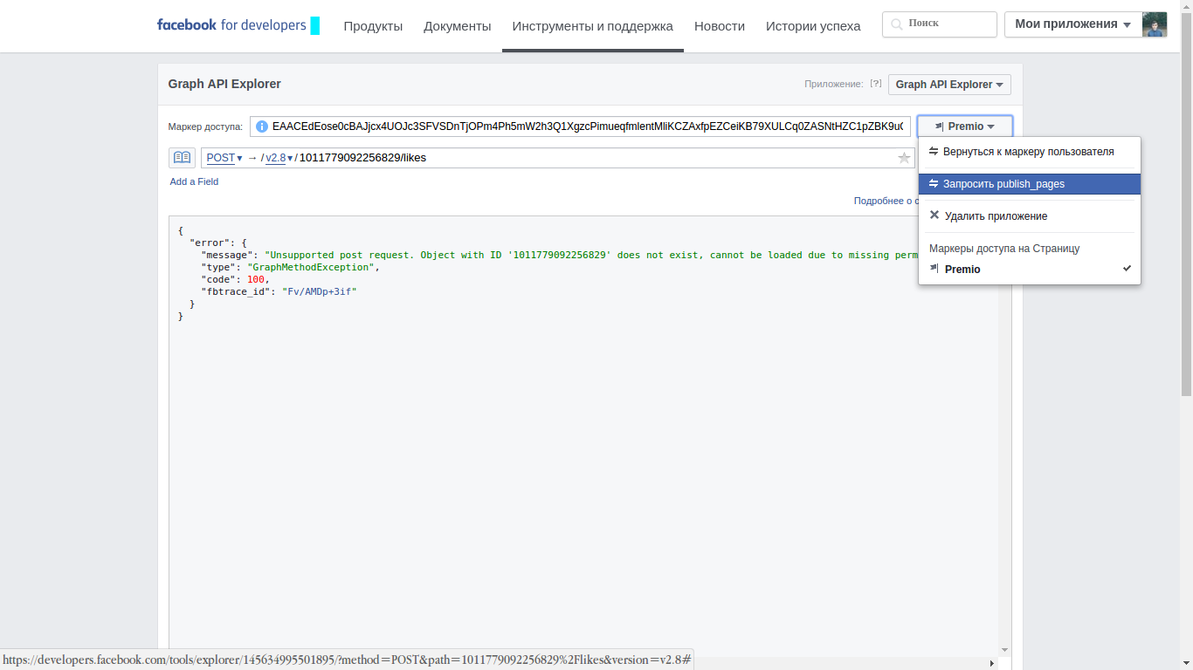1193x670 pixels.
Task: Click the Маркер доступа label
Action: click(x=205, y=126)
